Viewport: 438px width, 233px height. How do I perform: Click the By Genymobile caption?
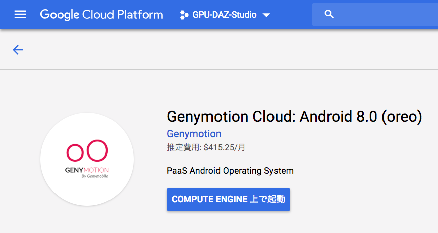95,176
